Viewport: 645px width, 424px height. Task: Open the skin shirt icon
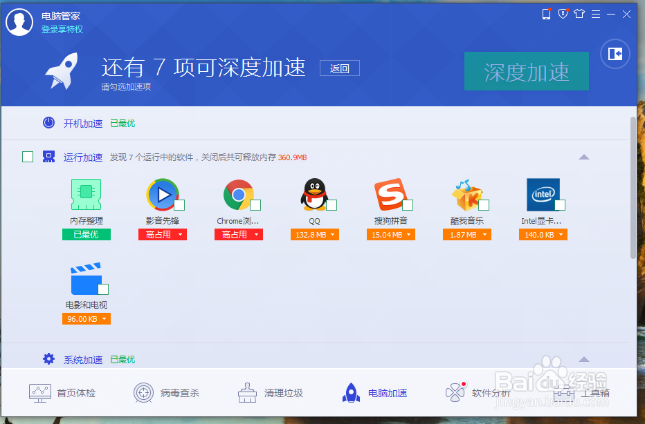[579, 14]
